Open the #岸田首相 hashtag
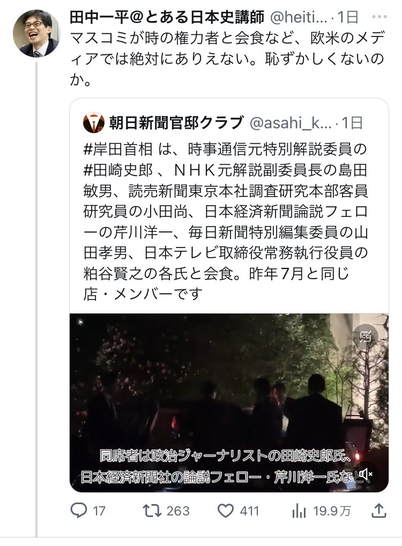The width and height of the screenshot is (402, 546). (118, 150)
